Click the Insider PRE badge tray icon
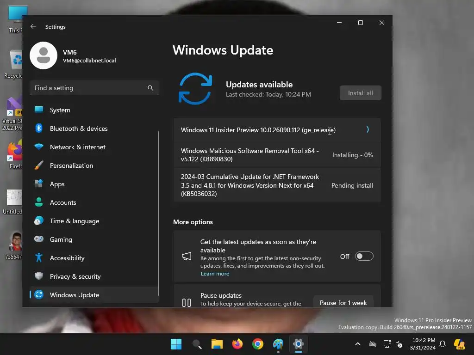474x355 pixels. 459,344
